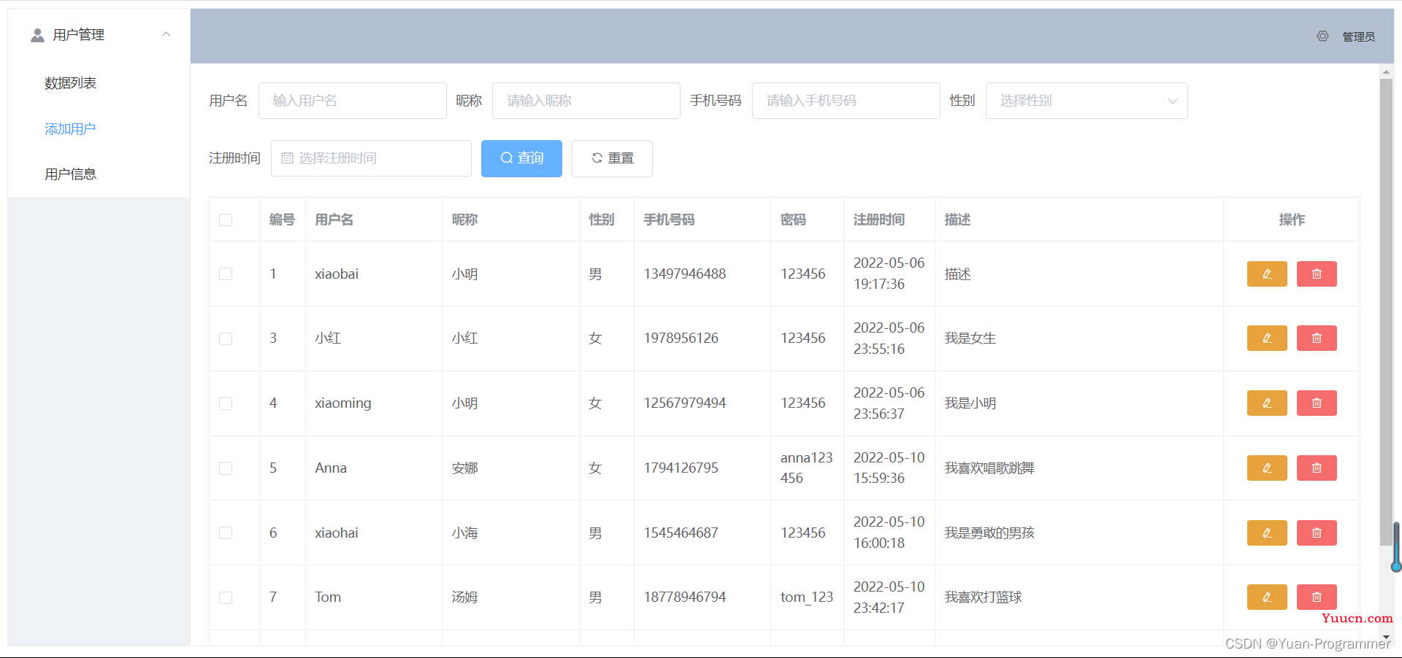1402x658 pixels.
Task: Collapse the 用户管理 menu chevron
Action: [166, 34]
